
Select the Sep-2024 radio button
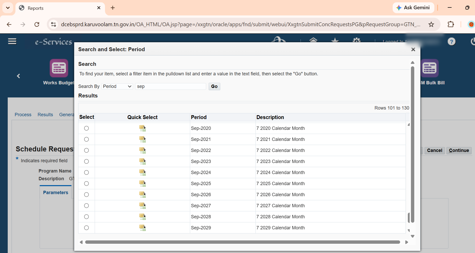click(86, 173)
